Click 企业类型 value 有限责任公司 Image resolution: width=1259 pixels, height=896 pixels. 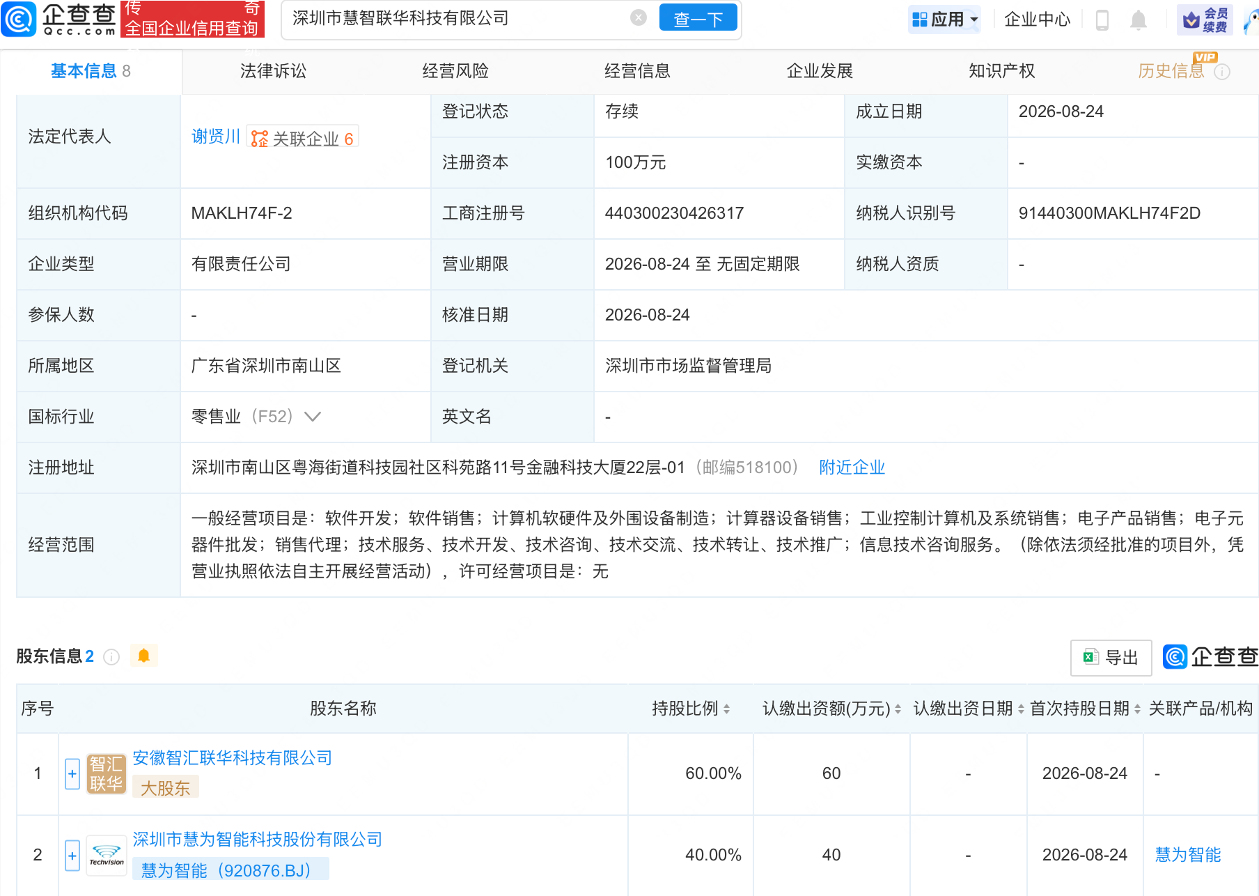pos(241,264)
